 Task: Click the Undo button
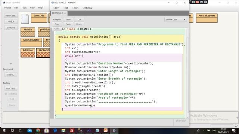coord(68,20)
